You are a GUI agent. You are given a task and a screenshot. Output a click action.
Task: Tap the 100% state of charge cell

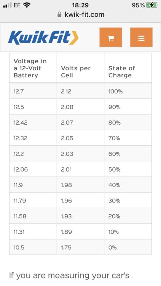point(128,91)
